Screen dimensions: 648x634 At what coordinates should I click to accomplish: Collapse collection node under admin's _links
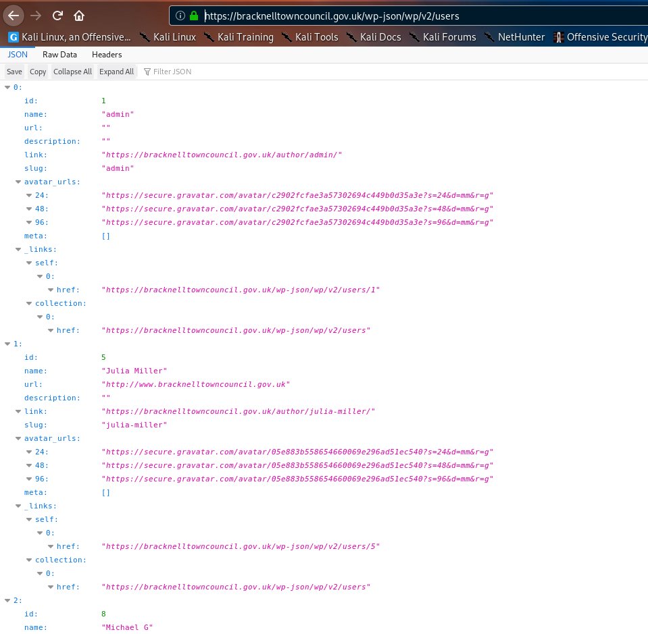pos(29,303)
